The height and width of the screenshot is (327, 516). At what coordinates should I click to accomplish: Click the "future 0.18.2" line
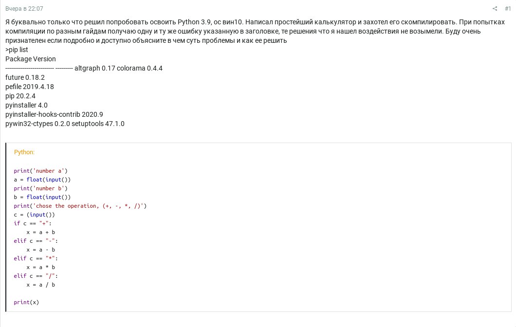[x=25, y=77]
